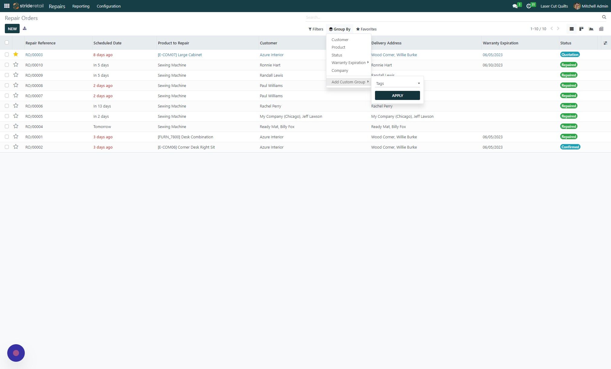Click the Quotation status badge
The image size is (611, 369).
coord(570,55)
